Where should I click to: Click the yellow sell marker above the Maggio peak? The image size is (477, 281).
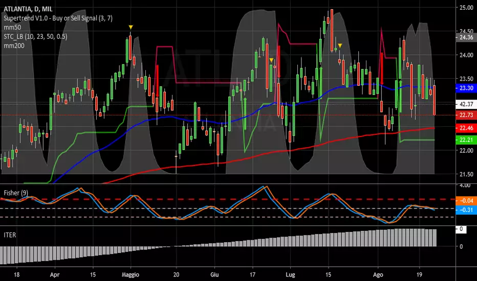point(131,28)
